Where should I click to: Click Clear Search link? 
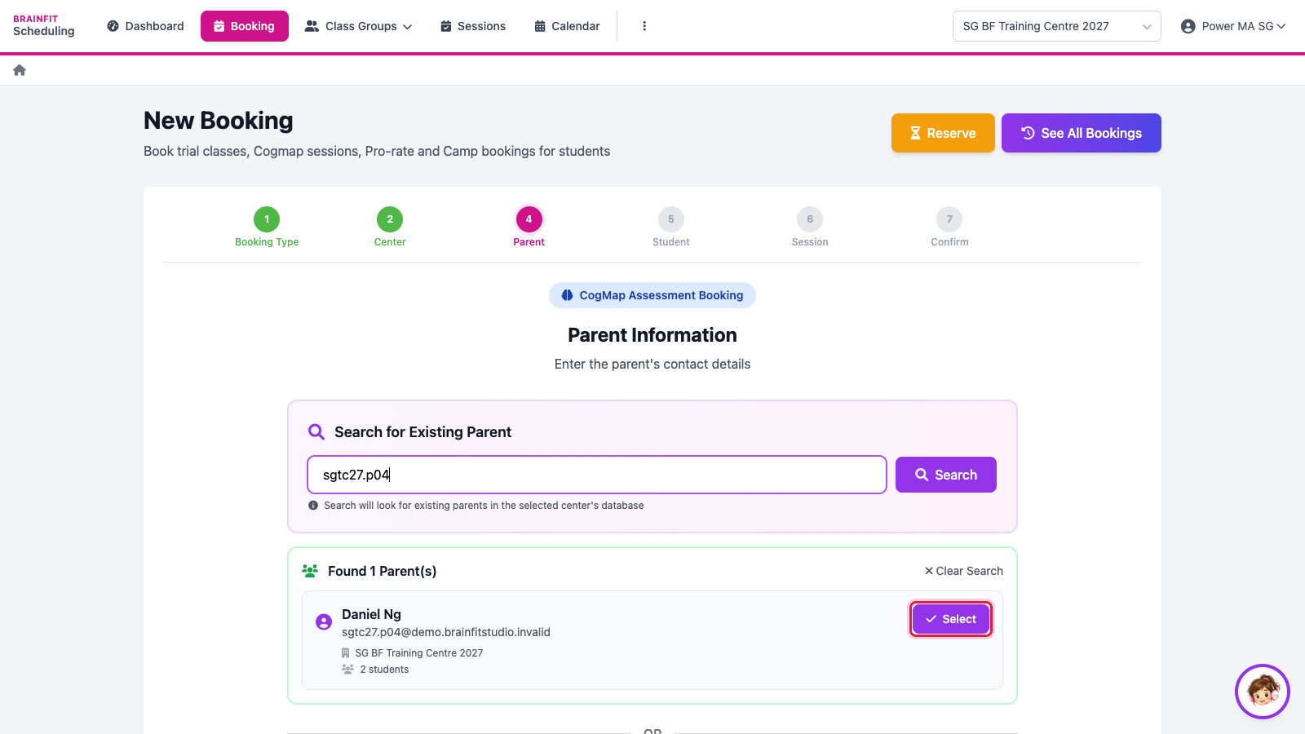964,571
